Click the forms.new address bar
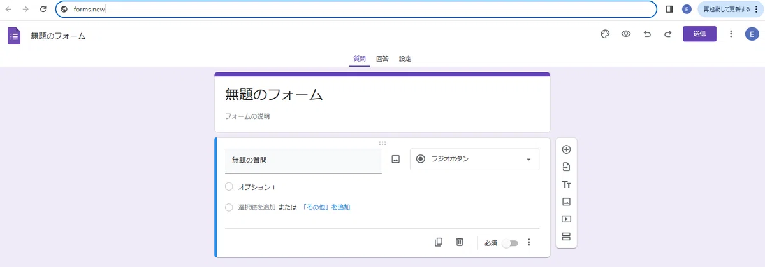 click(x=356, y=10)
